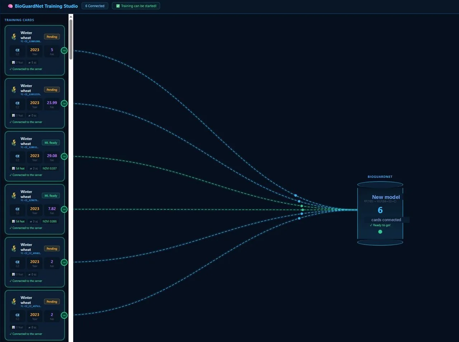Image resolution: width=459 pixels, height=342 pixels.
Task: Click the cards connected label
Action: [386, 220]
